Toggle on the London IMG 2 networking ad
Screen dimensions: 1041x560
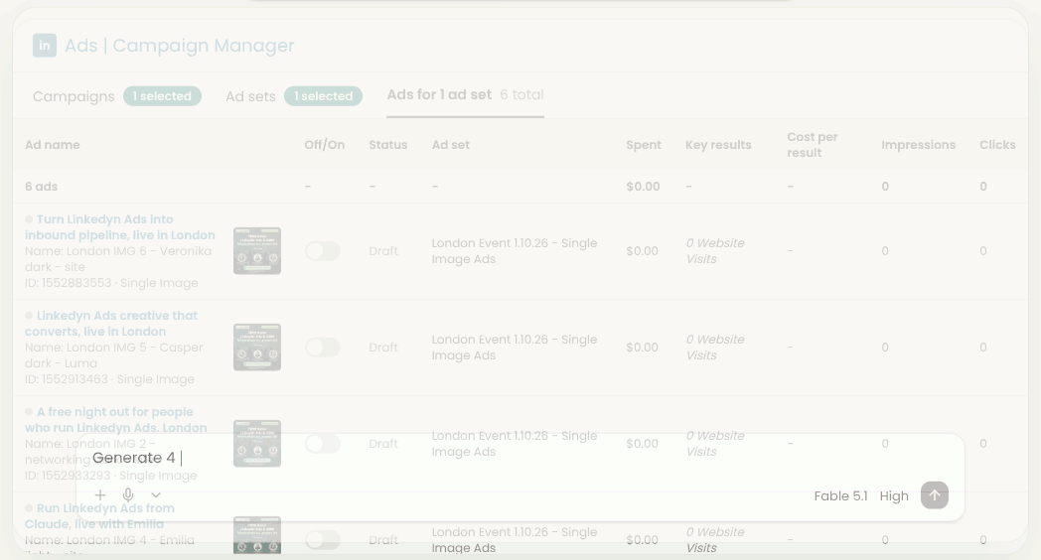(323, 443)
